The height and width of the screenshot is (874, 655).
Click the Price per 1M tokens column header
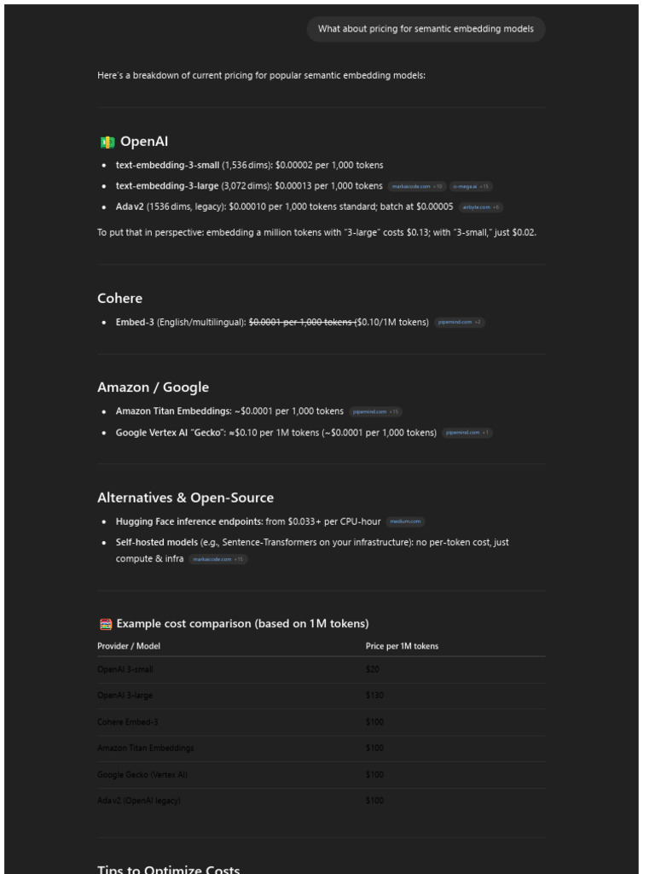(x=402, y=646)
